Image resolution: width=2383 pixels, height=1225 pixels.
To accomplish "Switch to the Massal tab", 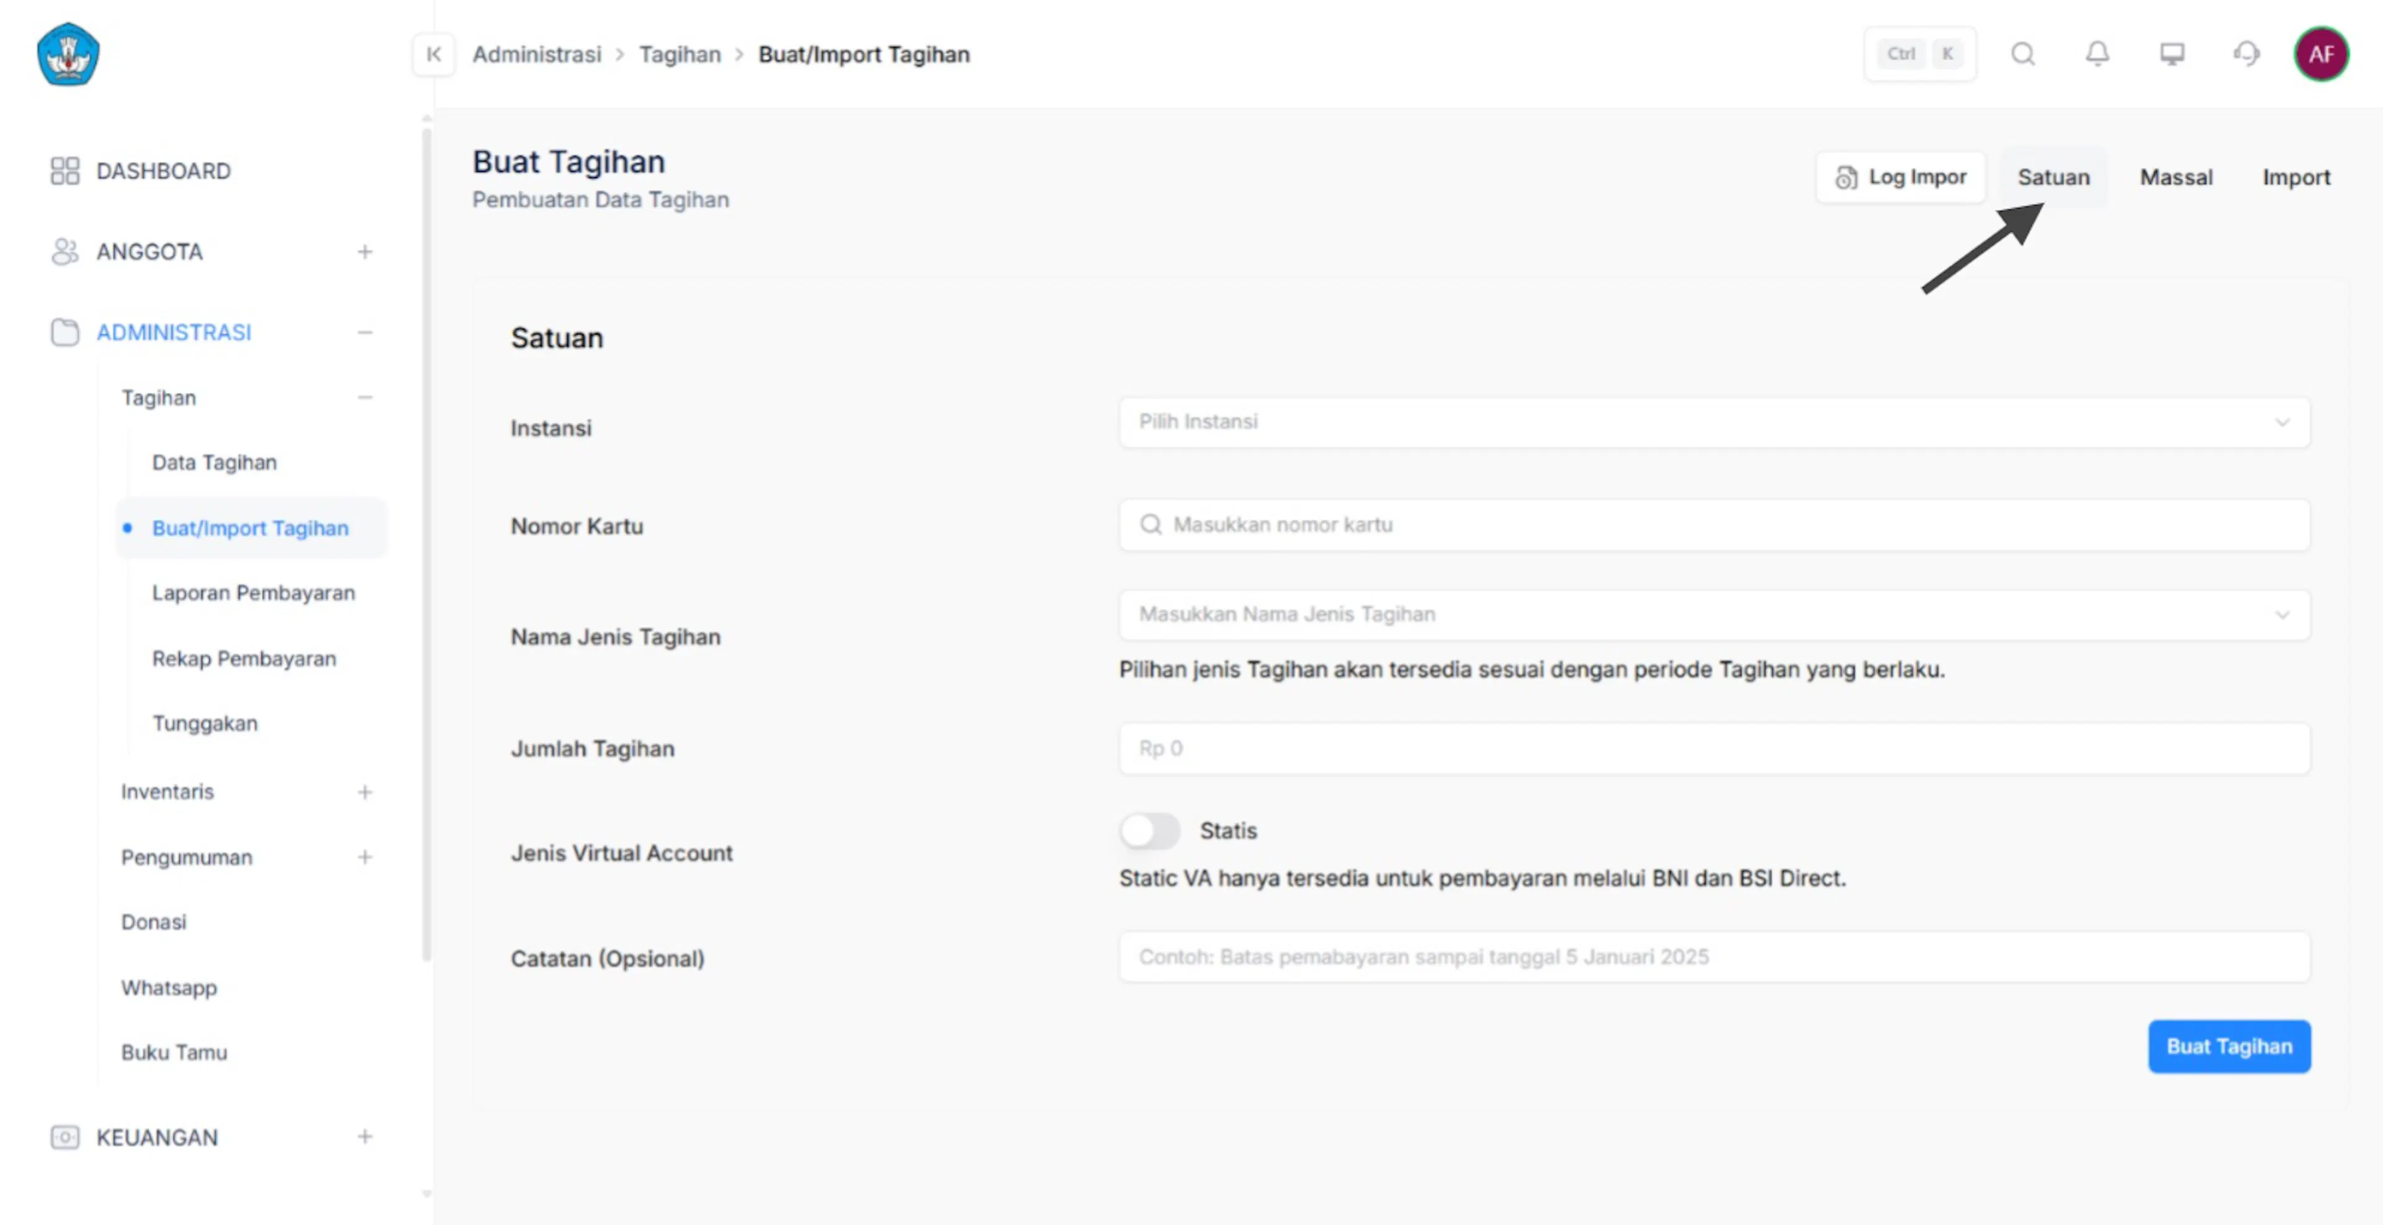I will coord(2176,177).
